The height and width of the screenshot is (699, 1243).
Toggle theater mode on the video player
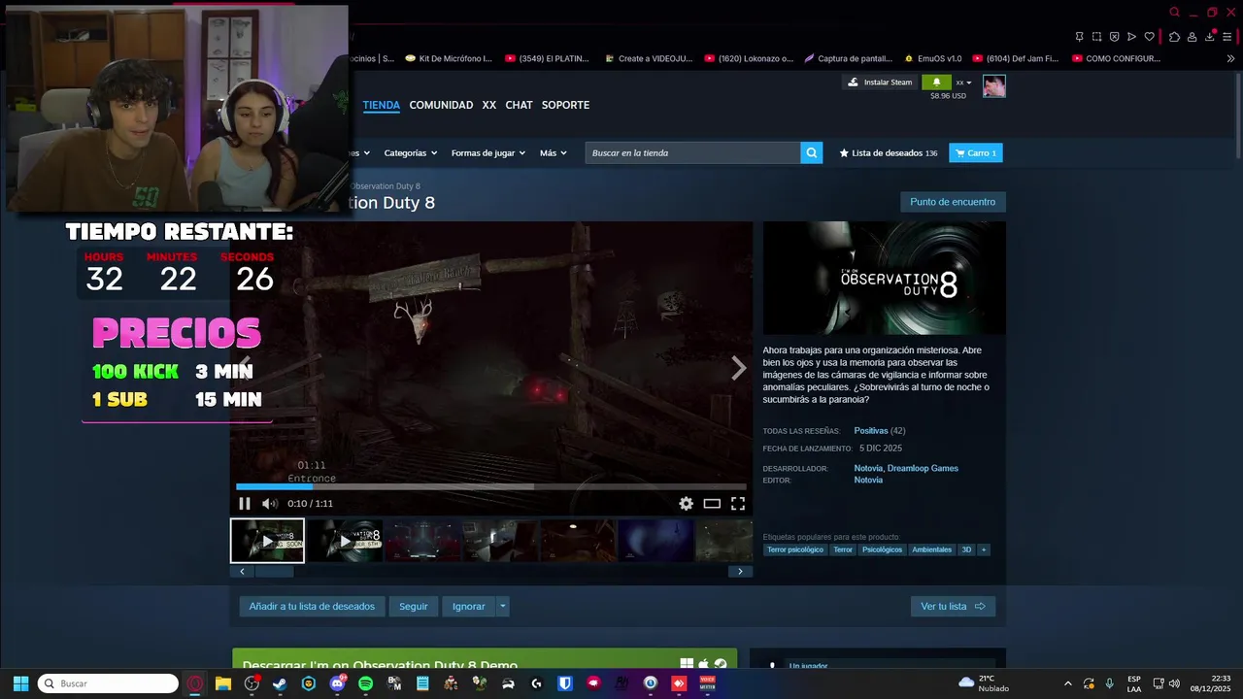(x=712, y=503)
